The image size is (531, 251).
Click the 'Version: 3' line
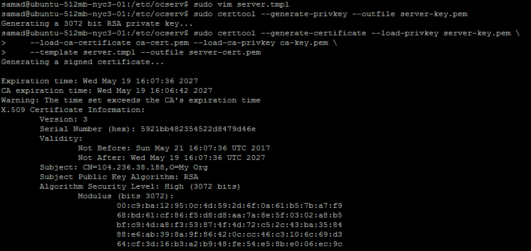coord(64,119)
